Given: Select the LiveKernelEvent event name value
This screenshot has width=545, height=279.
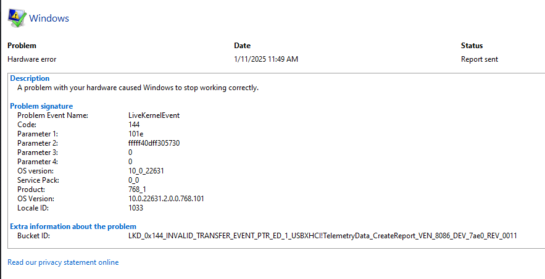Looking at the screenshot, I should pyautogui.click(x=154, y=115).
